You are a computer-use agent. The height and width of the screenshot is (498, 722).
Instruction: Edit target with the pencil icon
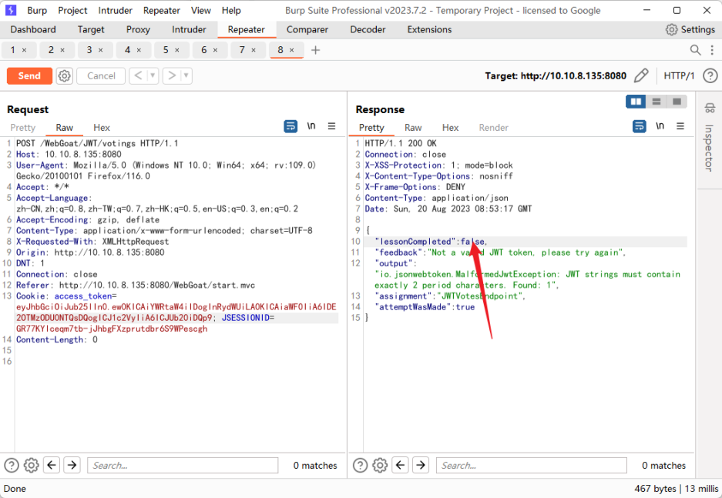(641, 76)
